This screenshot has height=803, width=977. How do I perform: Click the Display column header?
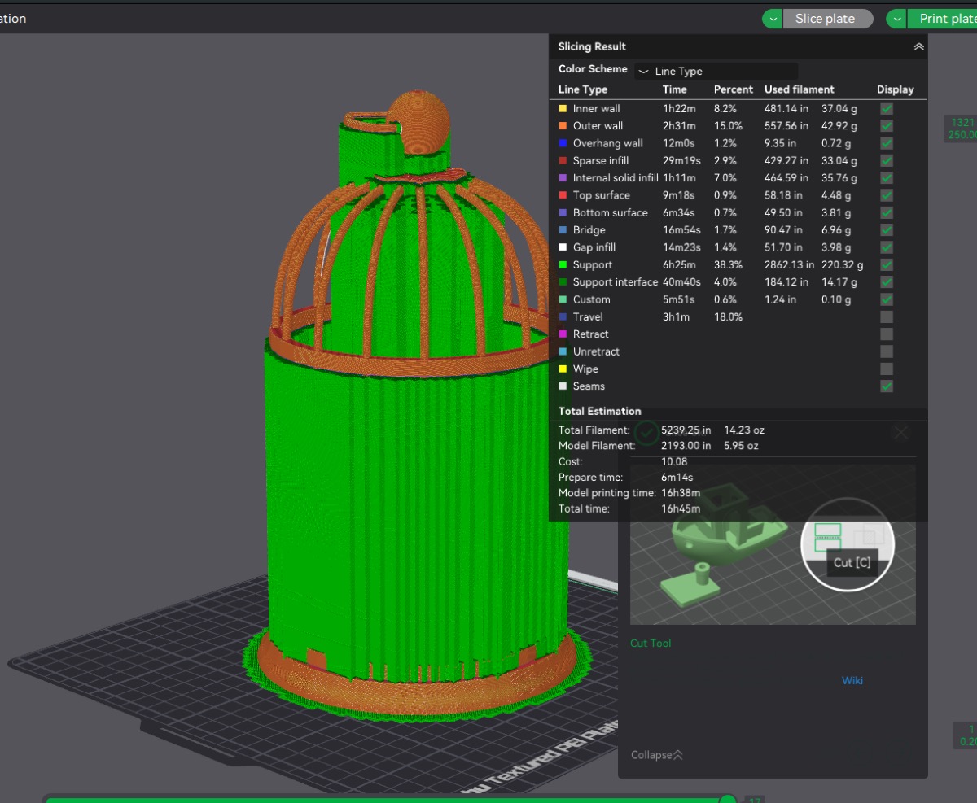tap(895, 89)
